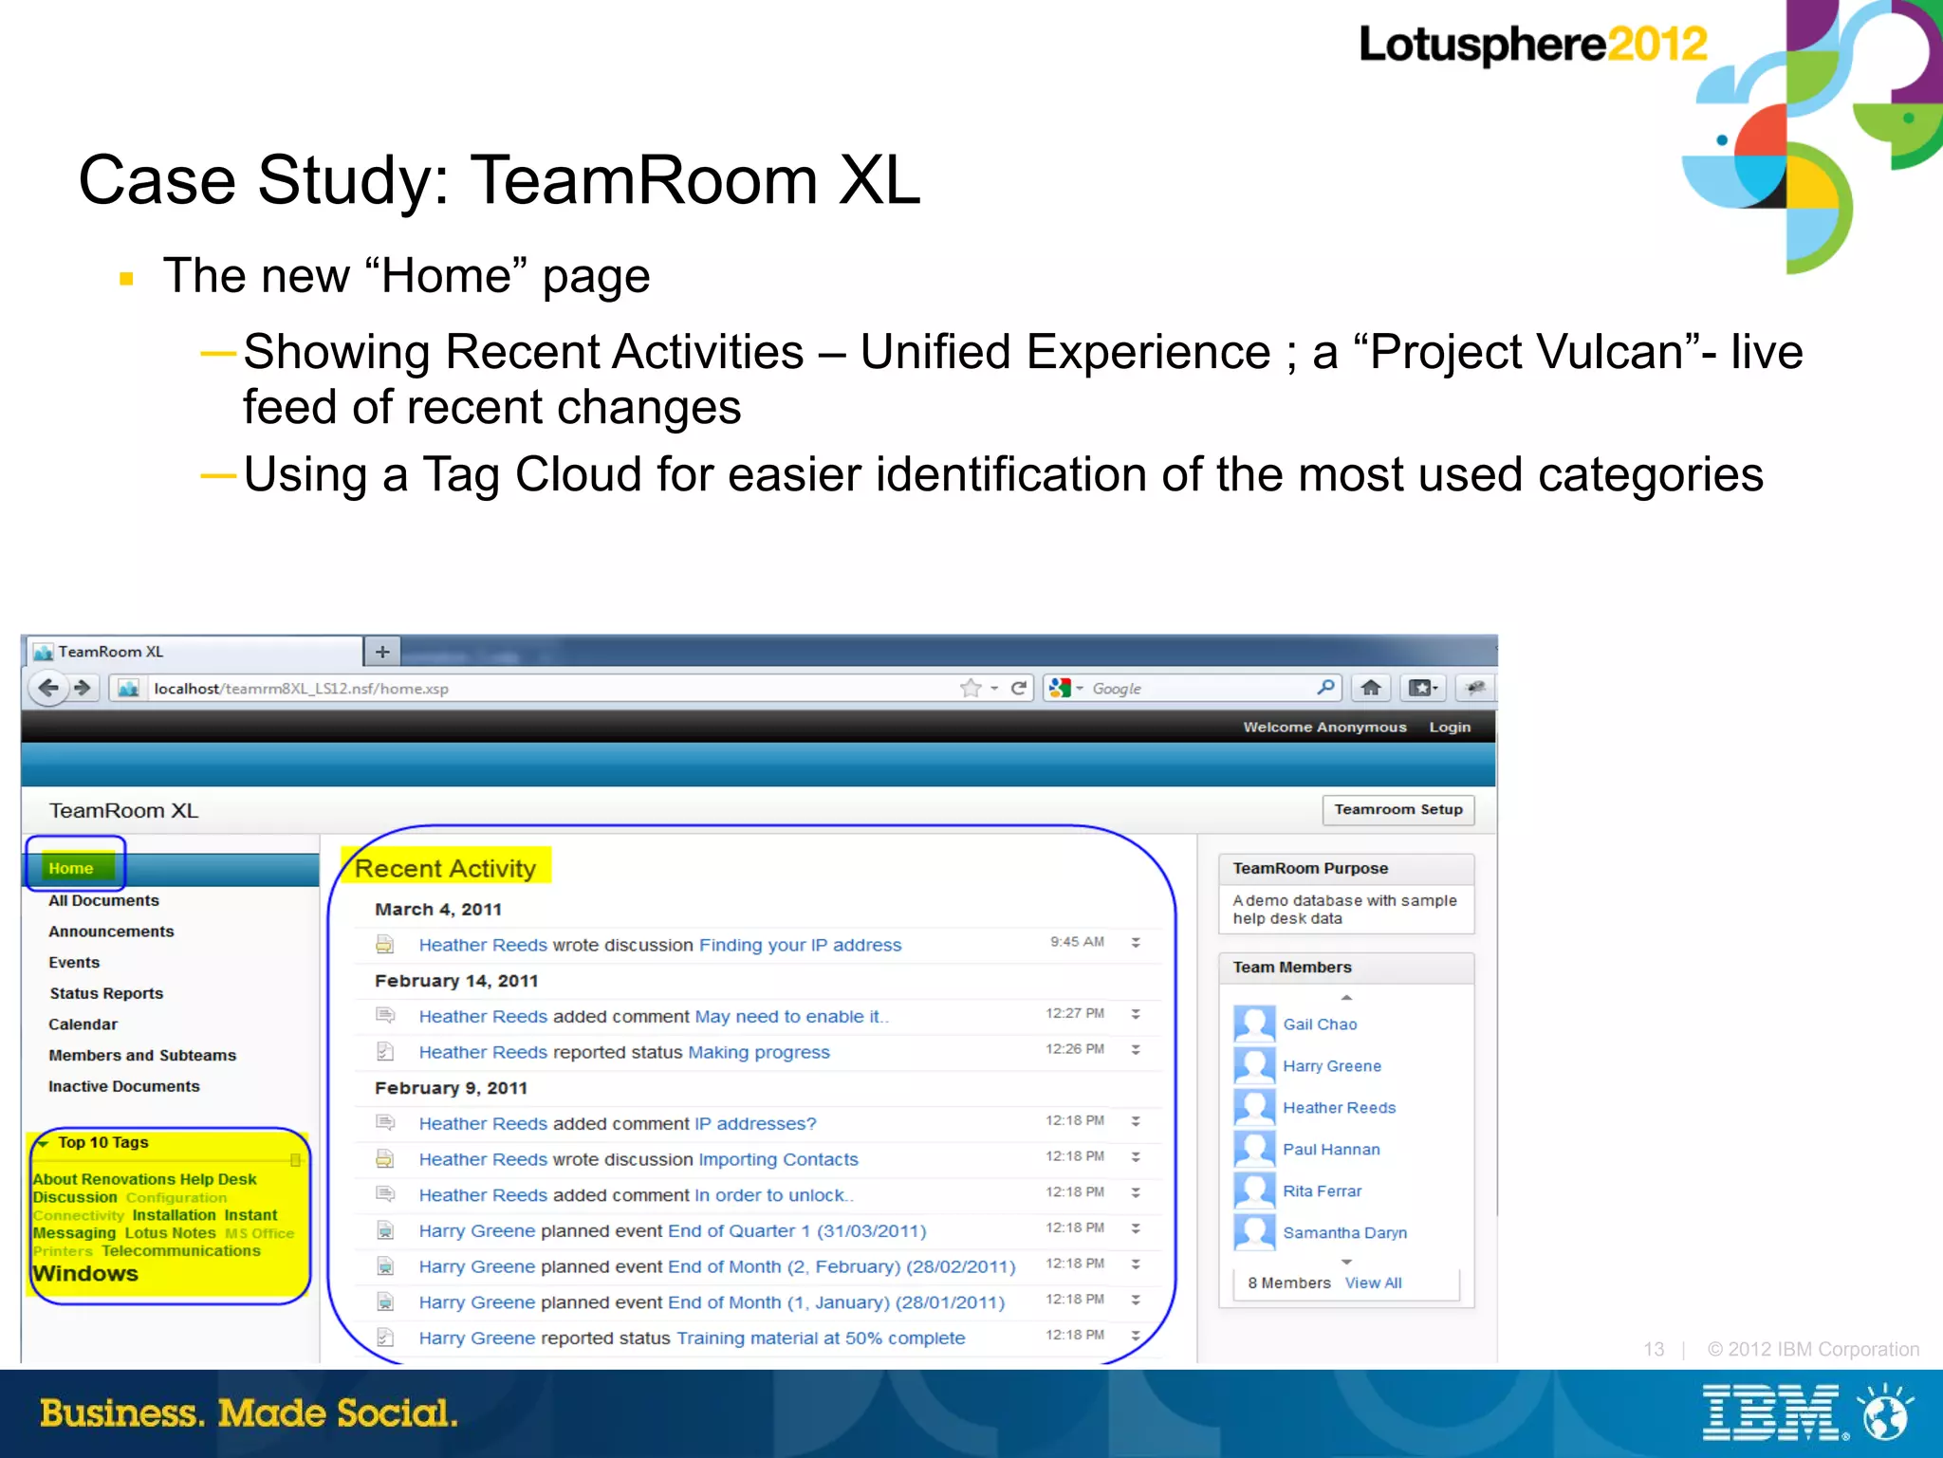Select the Windows tag in tag cloud
Image resolution: width=1943 pixels, height=1458 pixels.
pos(85,1273)
